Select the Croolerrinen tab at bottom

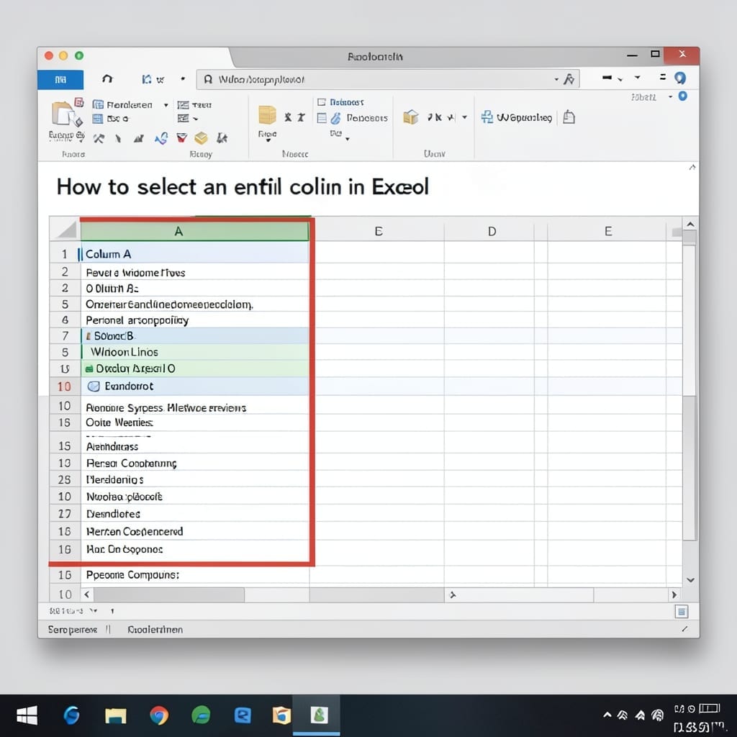pyautogui.click(x=155, y=629)
